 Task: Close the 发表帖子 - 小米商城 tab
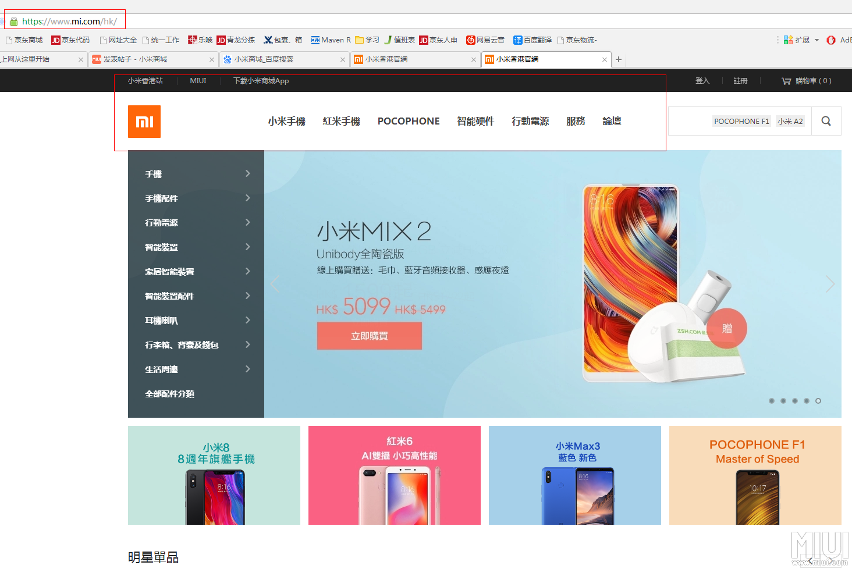212,59
